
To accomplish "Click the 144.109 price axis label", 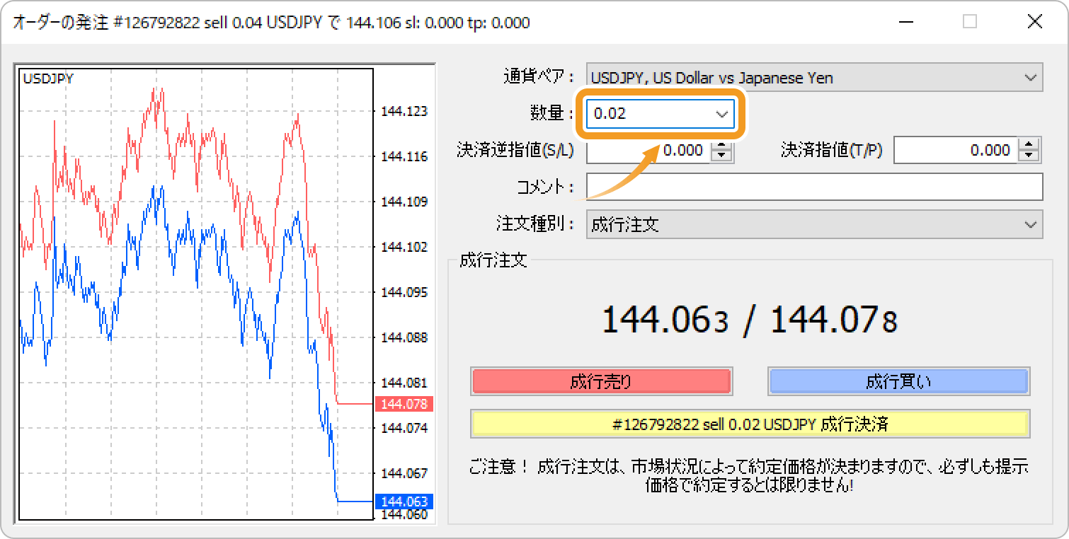I will (404, 202).
